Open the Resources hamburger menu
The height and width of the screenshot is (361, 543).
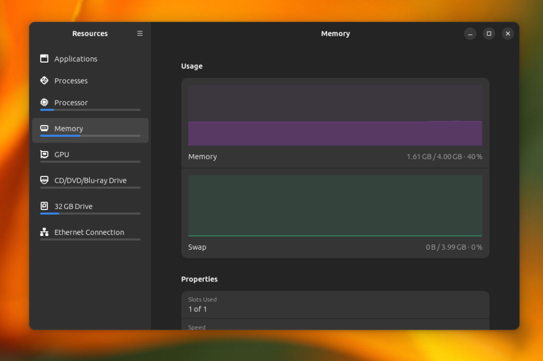pos(140,33)
